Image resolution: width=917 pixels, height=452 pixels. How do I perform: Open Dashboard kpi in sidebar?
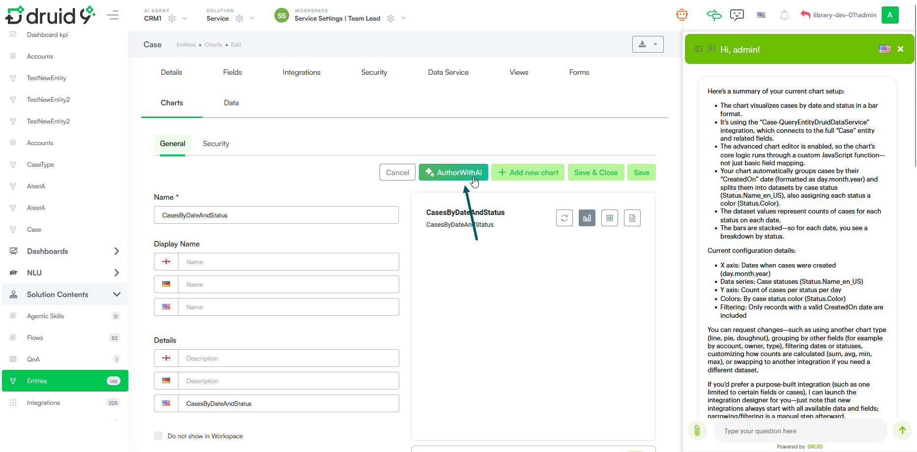[x=47, y=35]
